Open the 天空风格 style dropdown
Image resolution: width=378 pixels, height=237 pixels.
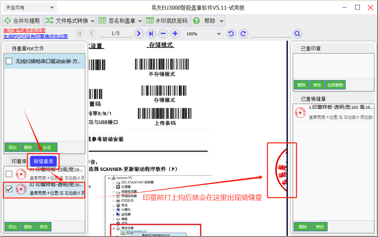30,8
